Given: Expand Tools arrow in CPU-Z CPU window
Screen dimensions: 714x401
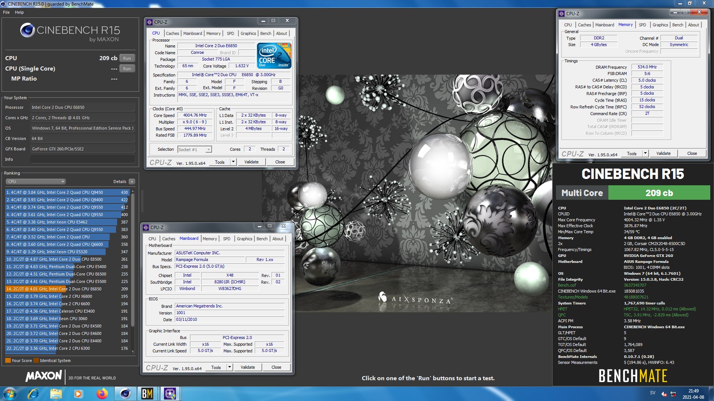Looking at the screenshot, I should [x=234, y=162].
